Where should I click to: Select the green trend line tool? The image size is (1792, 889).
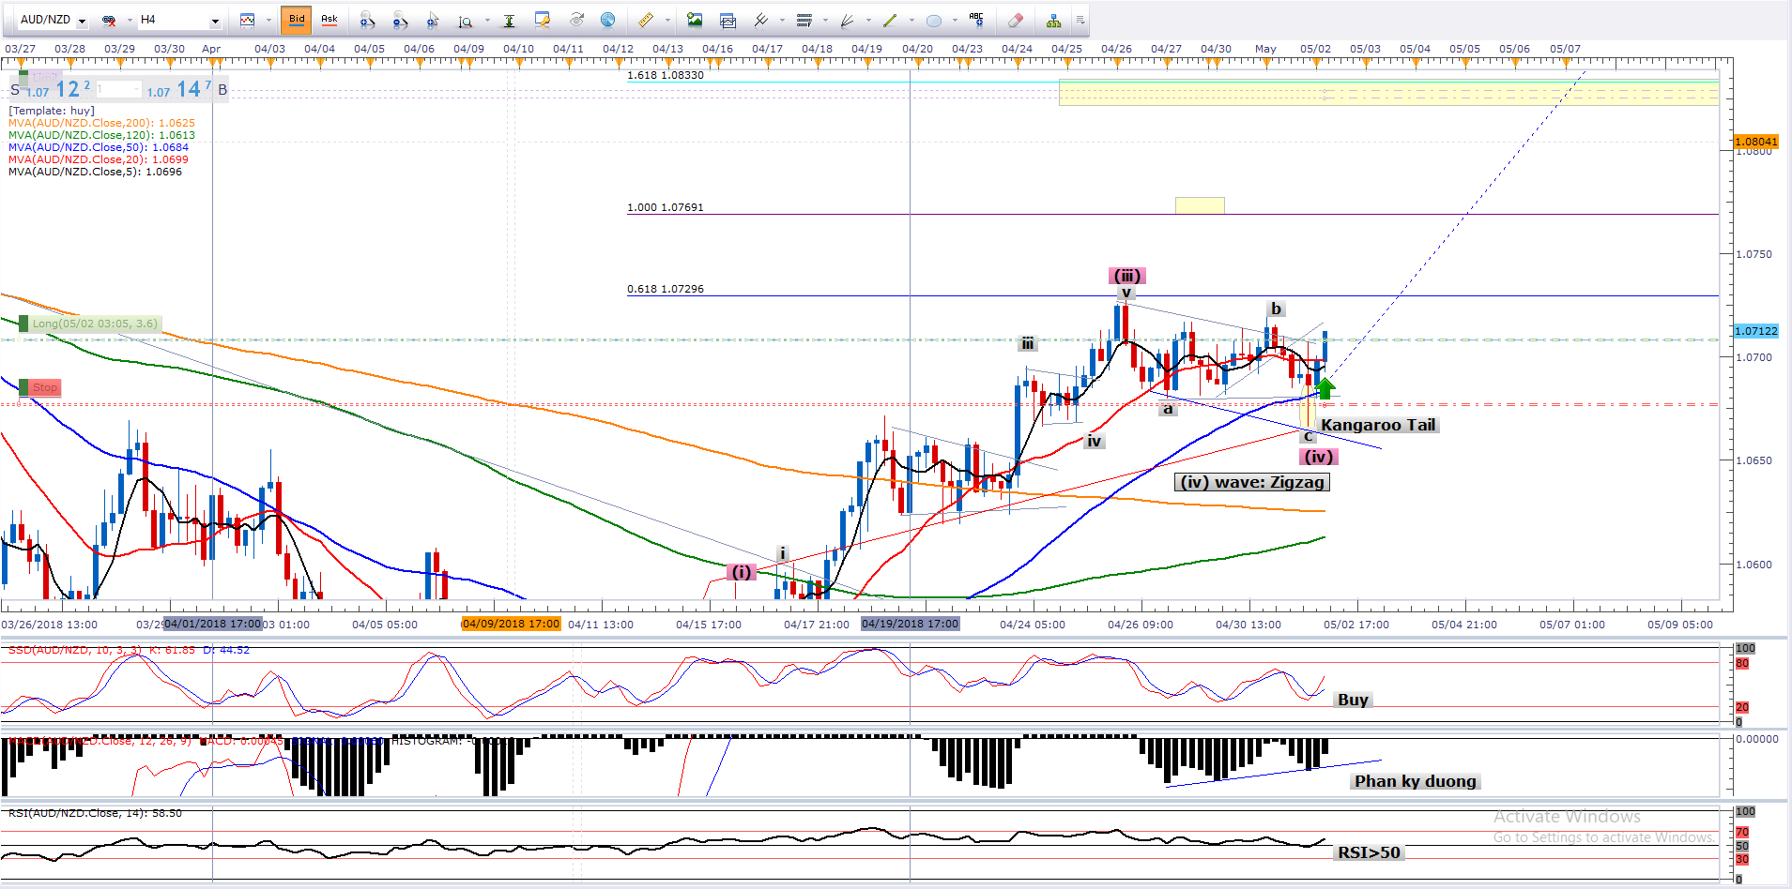889,21
